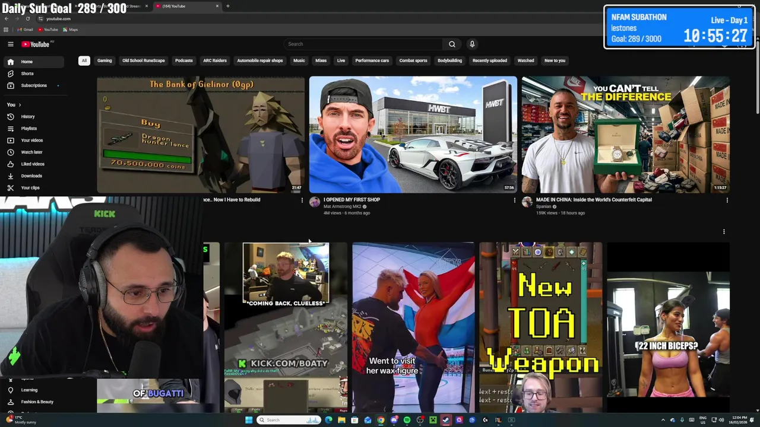The width and height of the screenshot is (760, 427).
Task: Click the search magnifier button
Action: (x=452, y=44)
